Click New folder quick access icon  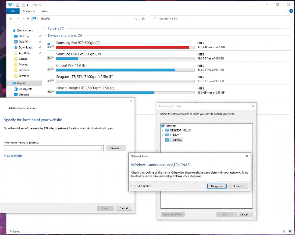tap(23, 5)
